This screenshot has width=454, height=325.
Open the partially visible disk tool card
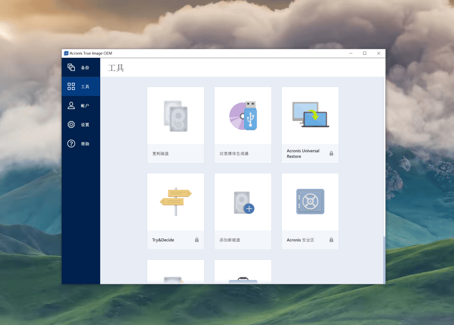tap(176, 272)
